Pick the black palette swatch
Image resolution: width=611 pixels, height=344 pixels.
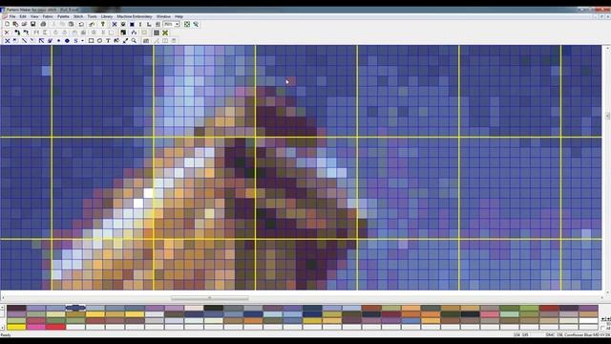[214, 308]
